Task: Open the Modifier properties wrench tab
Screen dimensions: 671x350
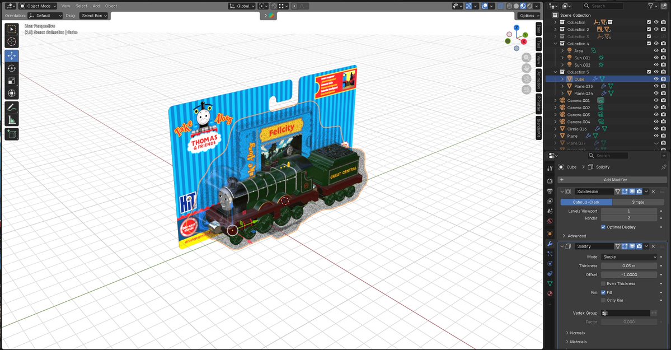Action: click(550, 244)
